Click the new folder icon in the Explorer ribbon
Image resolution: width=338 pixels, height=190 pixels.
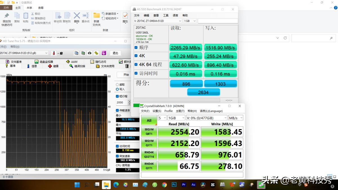97,16
